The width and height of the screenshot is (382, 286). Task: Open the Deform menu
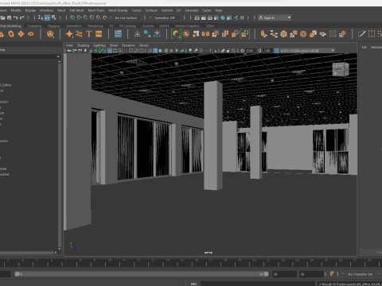click(167, 10)
